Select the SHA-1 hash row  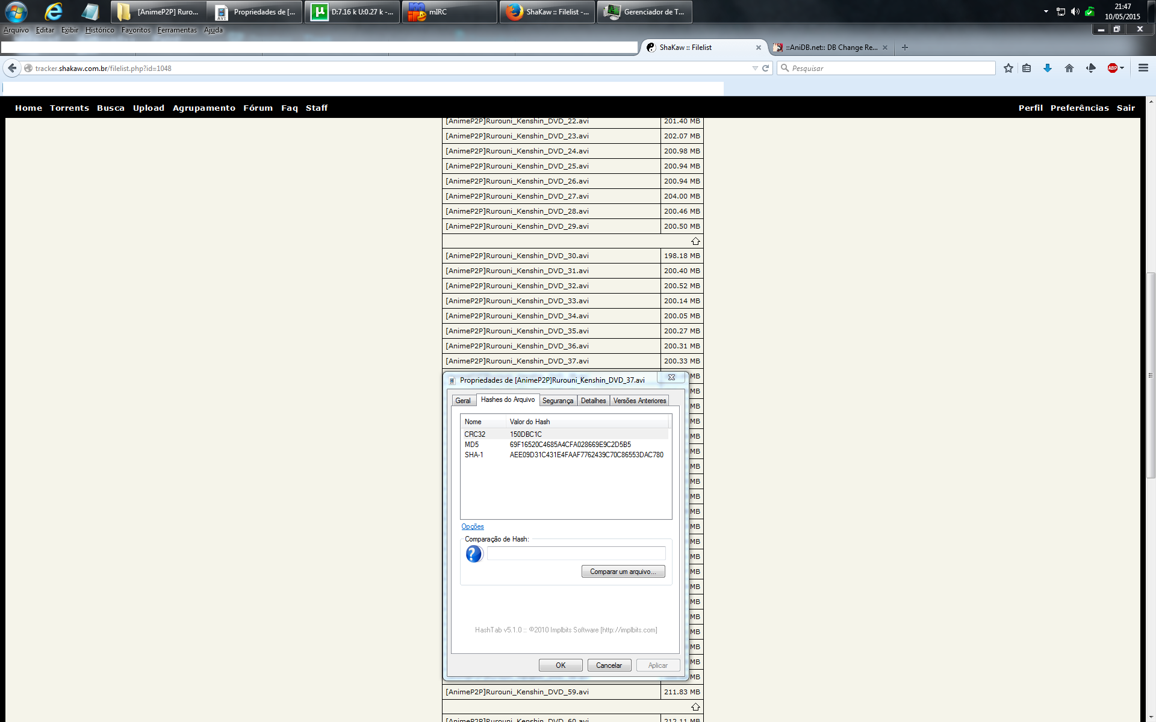tap(566, 455)
